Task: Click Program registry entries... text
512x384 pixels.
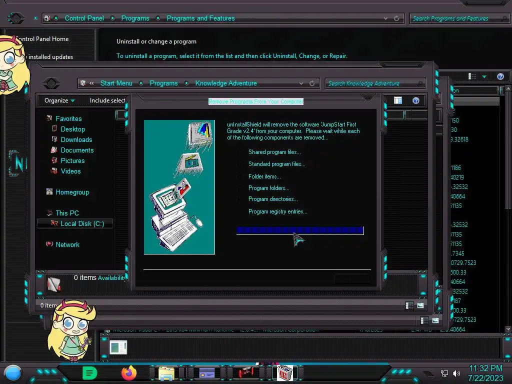Action: coord(278,211)
